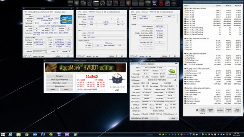Launch Google Chrome from the taskbar
Viewport: 244px width, 137px height.
27,134
